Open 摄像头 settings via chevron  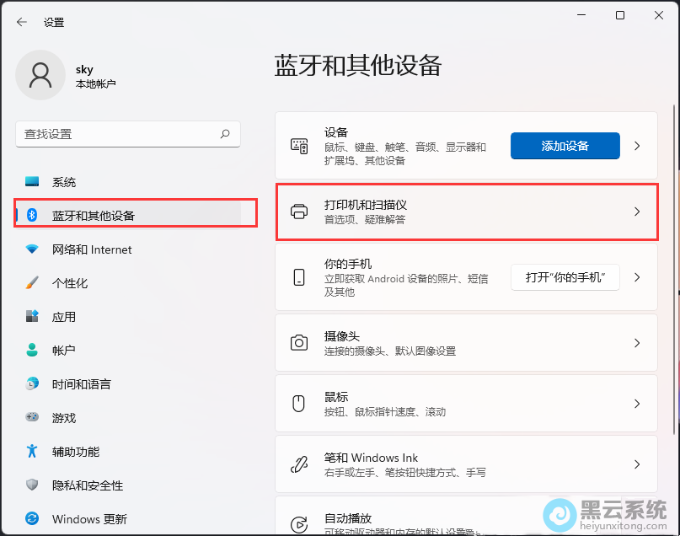[x=637, y=343]
